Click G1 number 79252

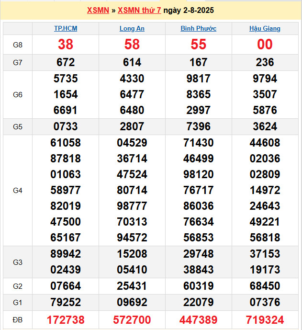click(x=66, y=302)
